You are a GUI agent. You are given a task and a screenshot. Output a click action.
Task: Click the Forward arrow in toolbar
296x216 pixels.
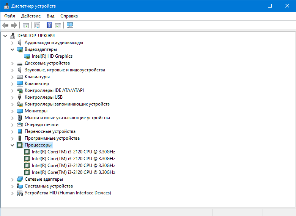(x=14, y=25)
